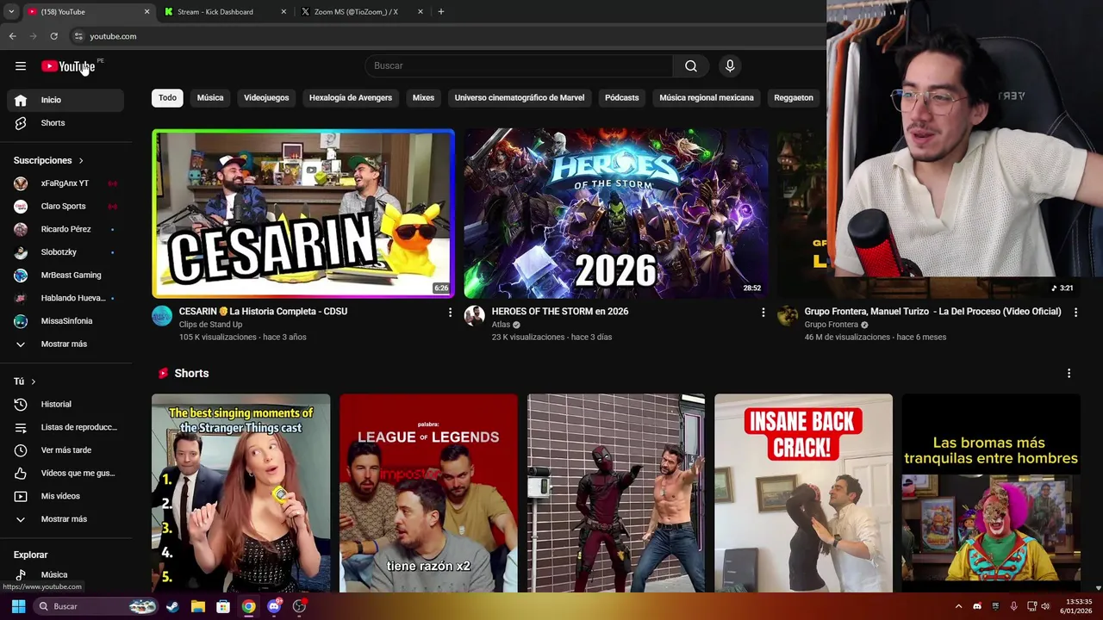Viewport: 1103px width, 620px height.
Task: Open Shorts shelf three-dot menu
Action: 1069,374
